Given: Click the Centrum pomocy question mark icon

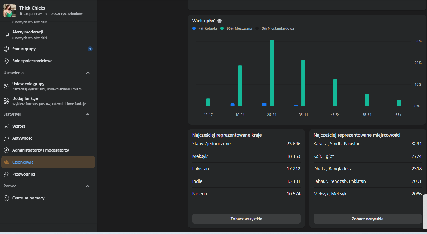Looking at the screenshot, I should point(6,198).
